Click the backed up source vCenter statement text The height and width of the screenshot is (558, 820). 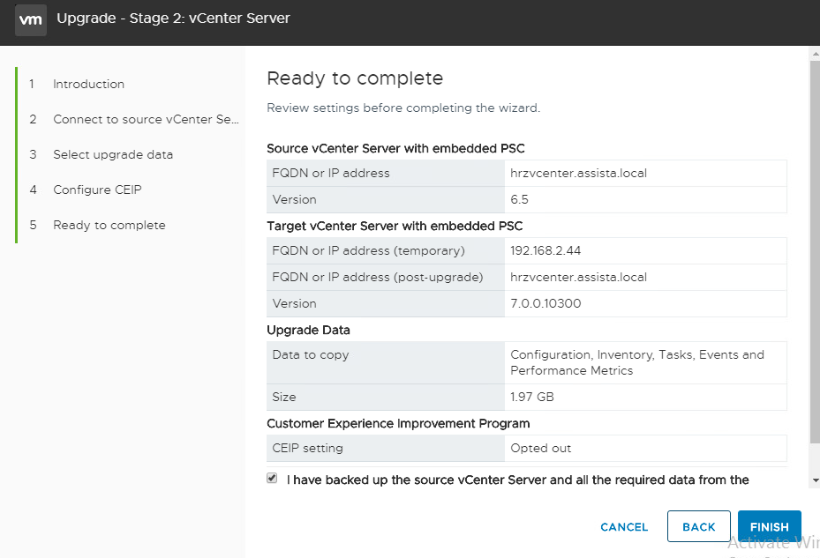click(x=518, y=480)
